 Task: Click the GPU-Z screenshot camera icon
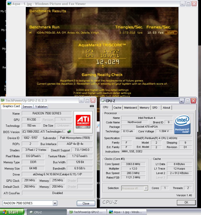92,106
